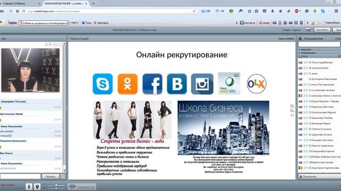
Task: Focus the user search field
Action: coord(319,44)
